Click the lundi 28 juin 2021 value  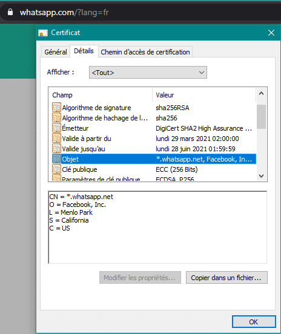196,149
